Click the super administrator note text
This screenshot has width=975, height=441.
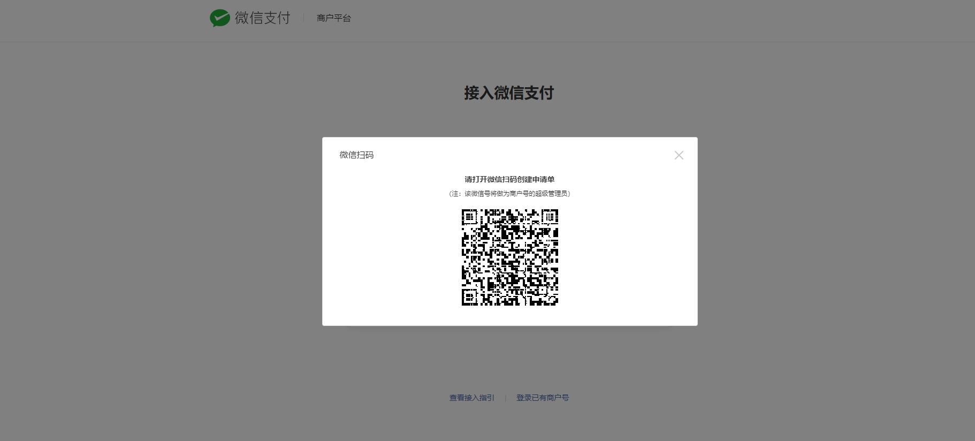509,194
